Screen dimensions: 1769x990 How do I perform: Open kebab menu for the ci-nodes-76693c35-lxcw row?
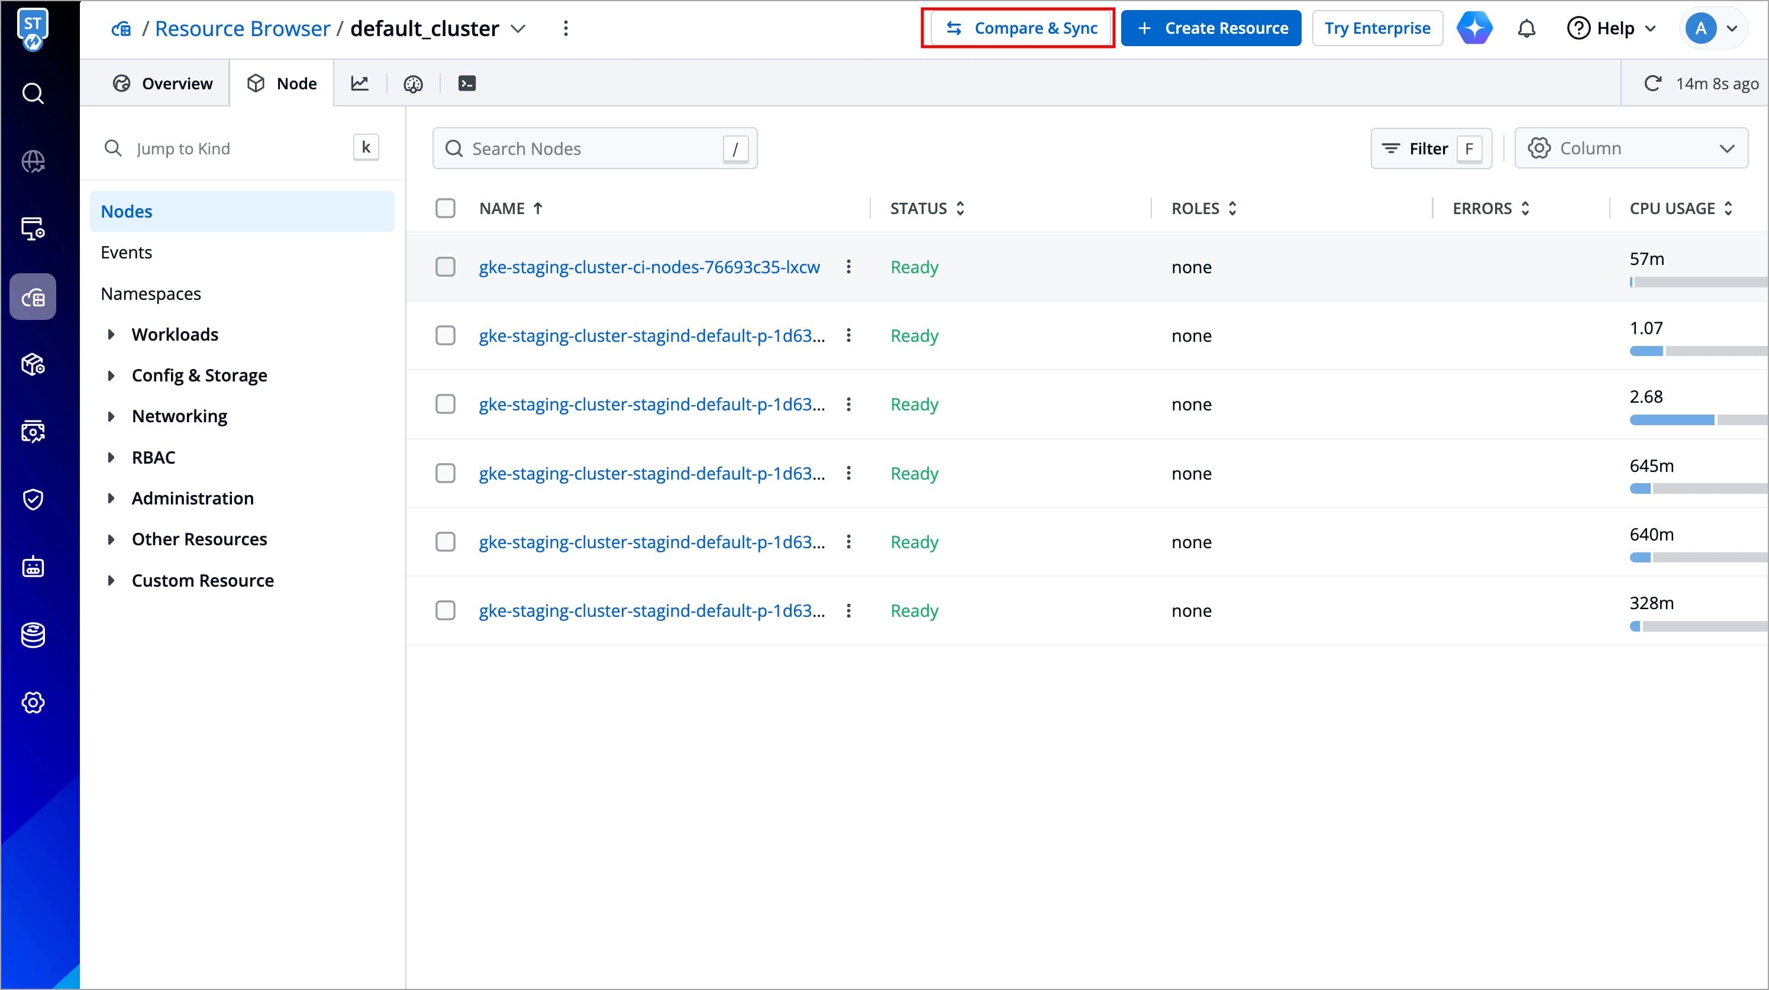tap(848, 267)
